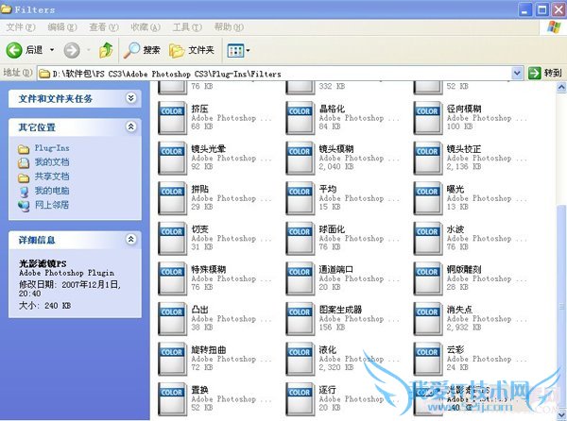Screen dimensions: 567x421
Task: Toggle the Folders (文件夹) pane
Action: [192, 50]
